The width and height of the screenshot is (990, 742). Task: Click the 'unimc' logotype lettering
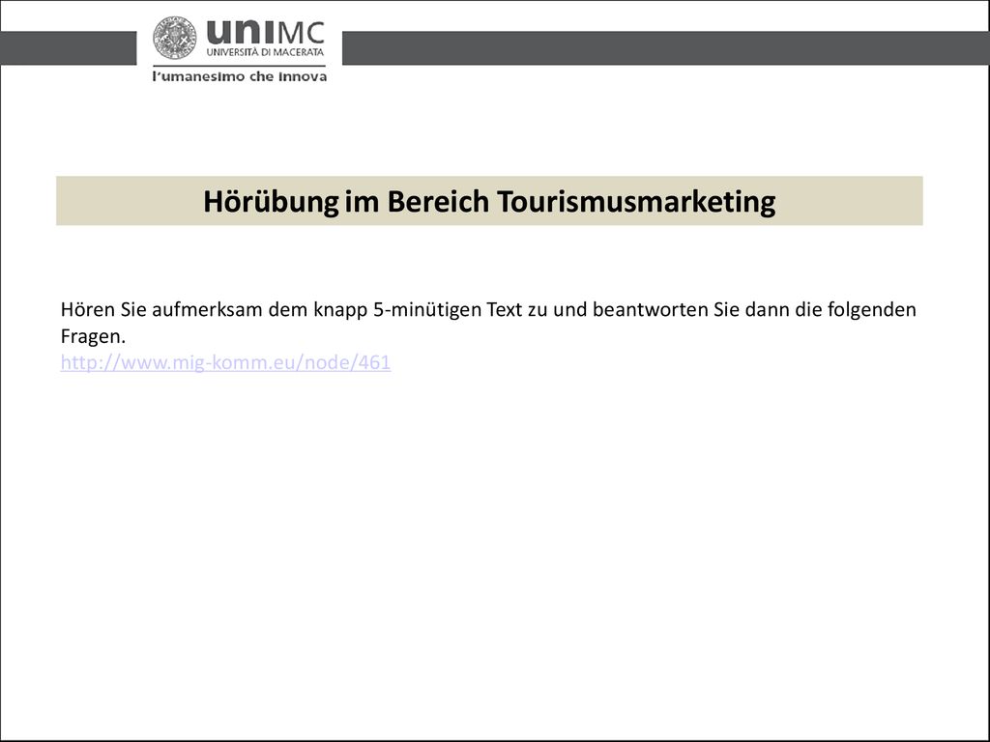click(x=265, y=32)
